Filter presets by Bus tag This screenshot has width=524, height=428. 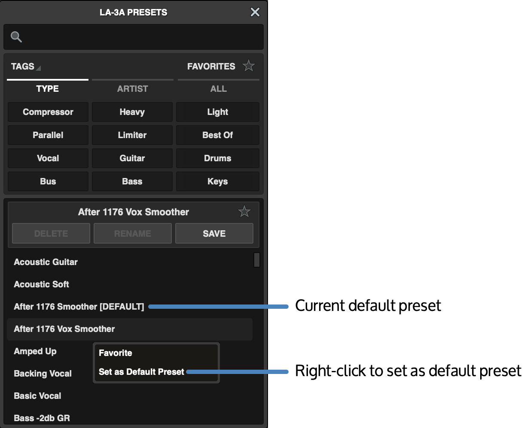[48, 181]
